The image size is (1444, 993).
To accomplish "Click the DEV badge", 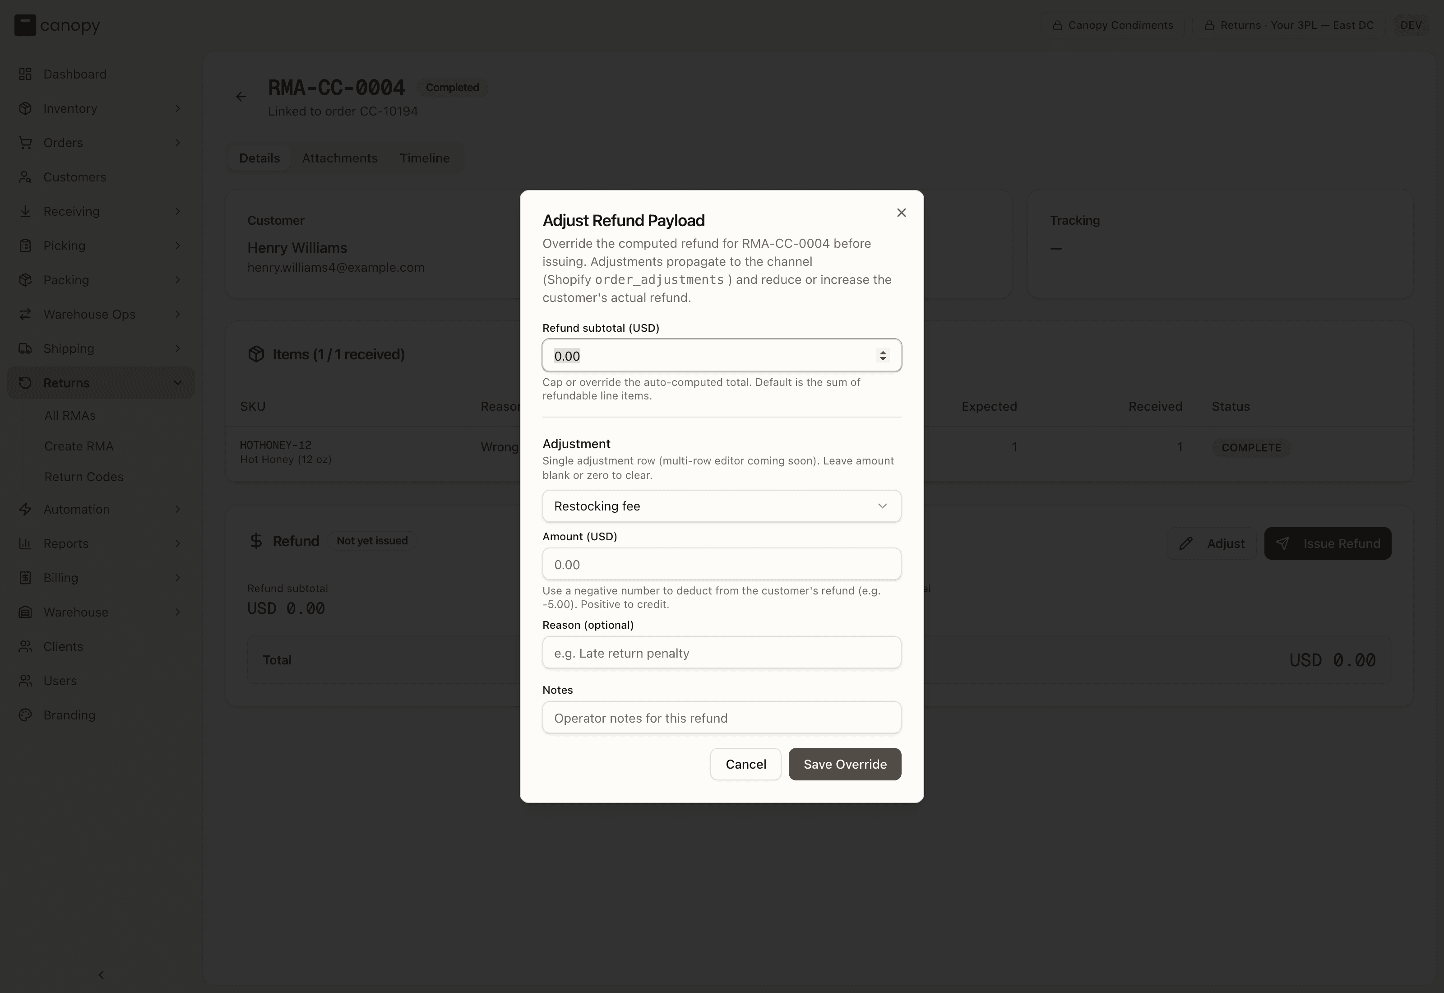I will click(1411, 26).
